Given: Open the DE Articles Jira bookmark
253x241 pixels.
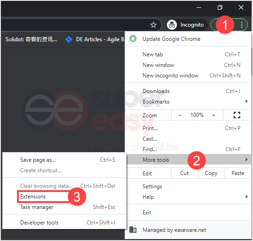Looking at the screenshot, I should click(95, 39).
